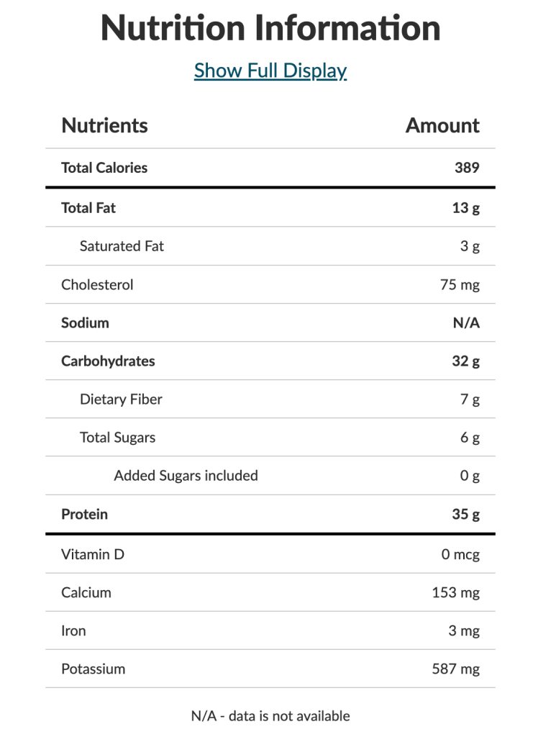
Task: Click the Carbohydrates row label
Action: 108,361
